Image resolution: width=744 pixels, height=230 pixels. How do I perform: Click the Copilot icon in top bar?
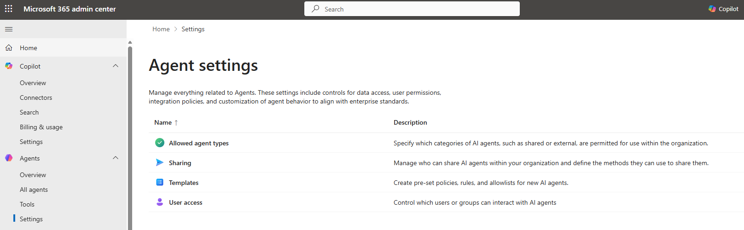click(x=712, y=9)
